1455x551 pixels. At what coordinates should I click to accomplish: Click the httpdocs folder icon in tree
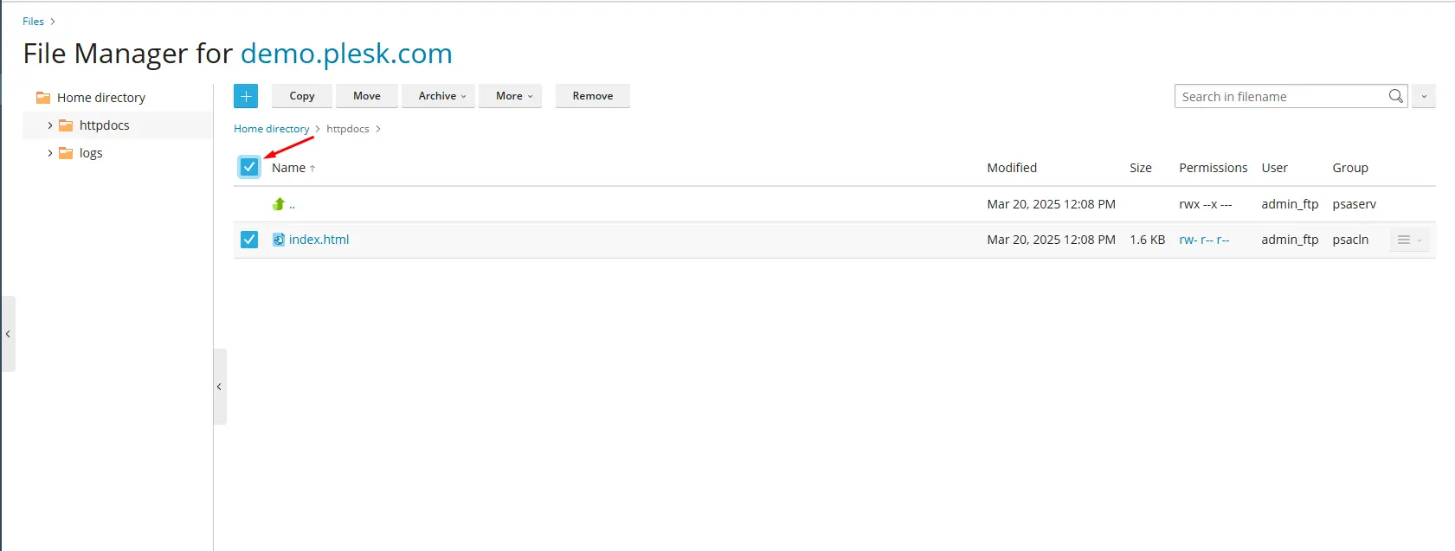66,125
